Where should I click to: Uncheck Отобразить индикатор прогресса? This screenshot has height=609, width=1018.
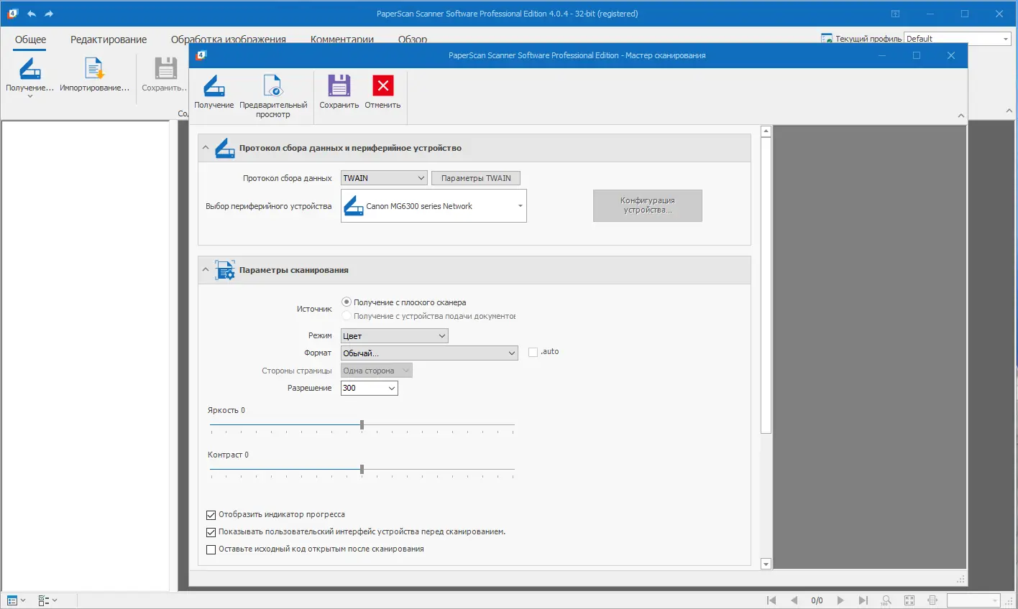pos(211,515)
